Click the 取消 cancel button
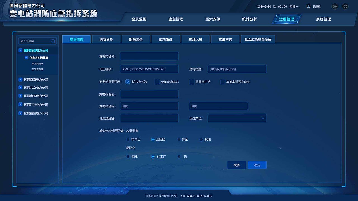The image size is (358, 201). tap(236, 165)
